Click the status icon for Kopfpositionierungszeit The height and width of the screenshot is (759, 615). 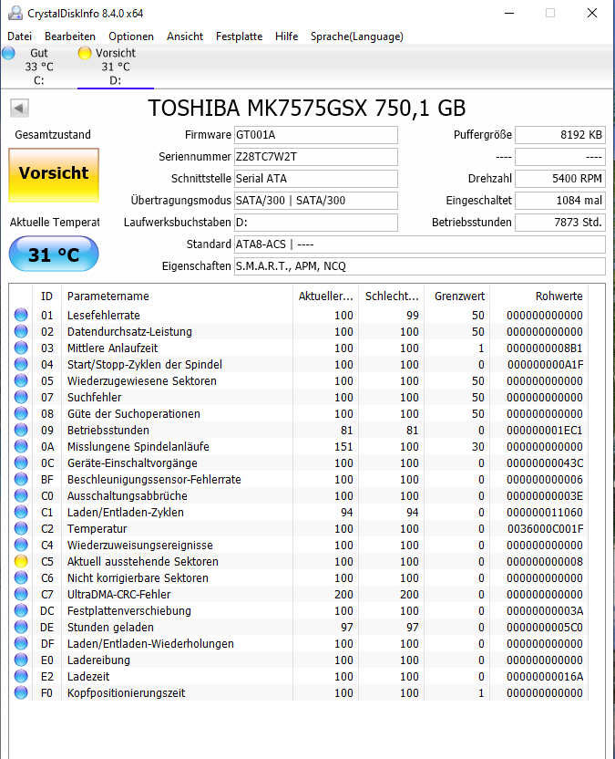(x=21, y=693)
